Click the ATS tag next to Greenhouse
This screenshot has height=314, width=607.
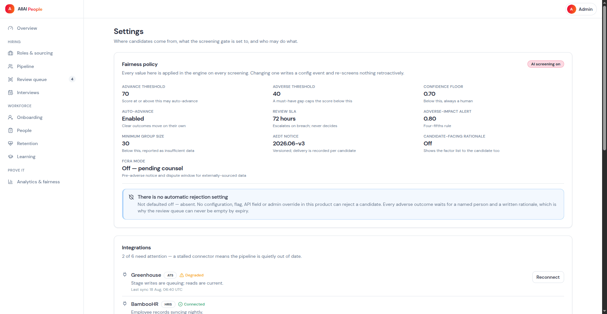(170, 275)
